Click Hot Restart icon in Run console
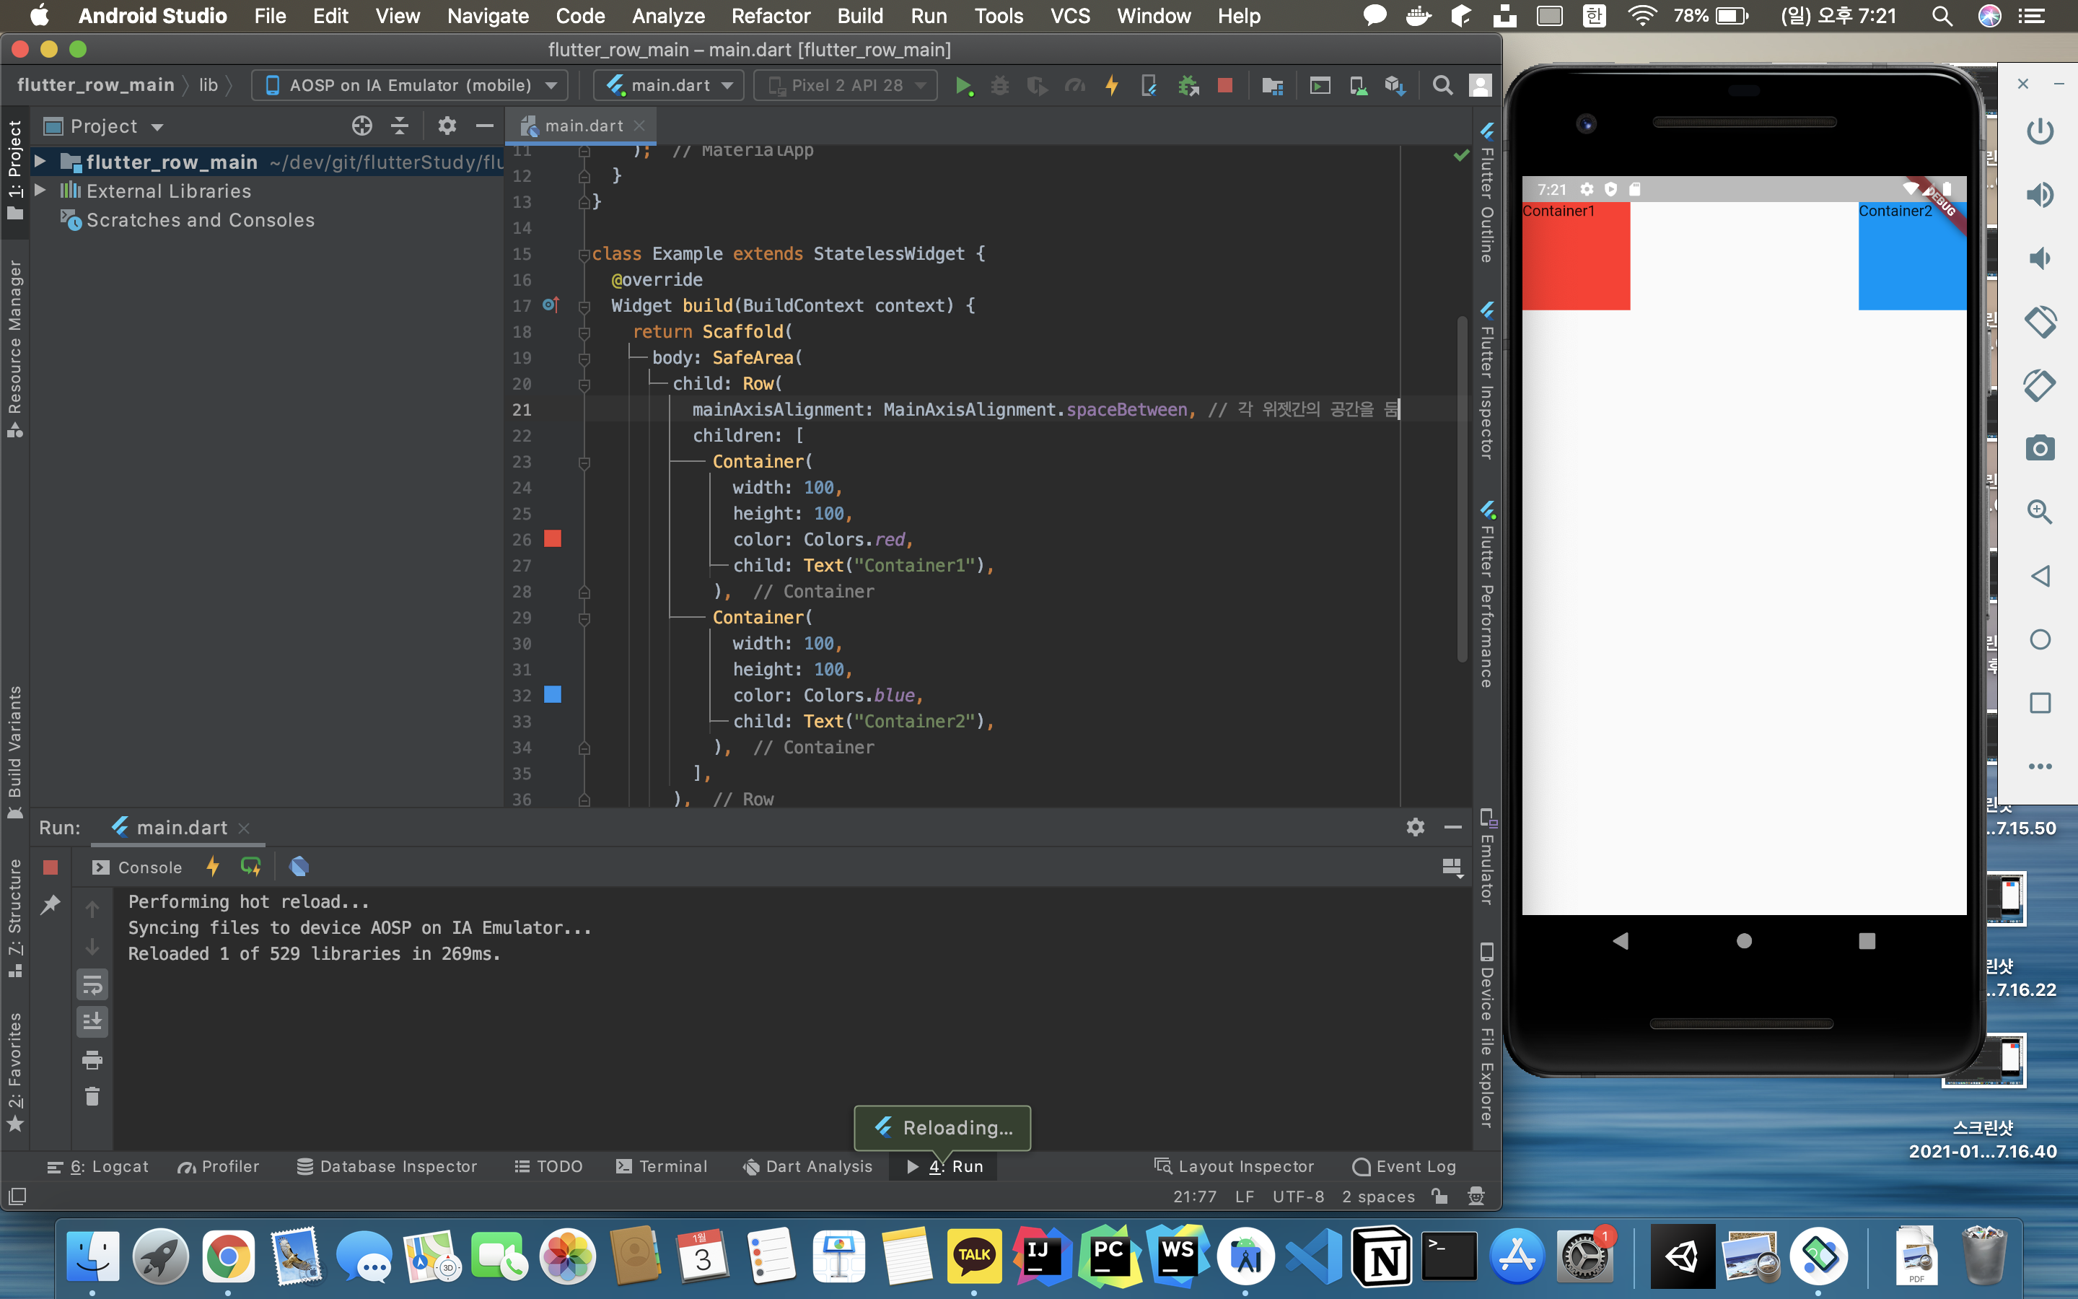 pyautogui.click(x=251, y=867)
